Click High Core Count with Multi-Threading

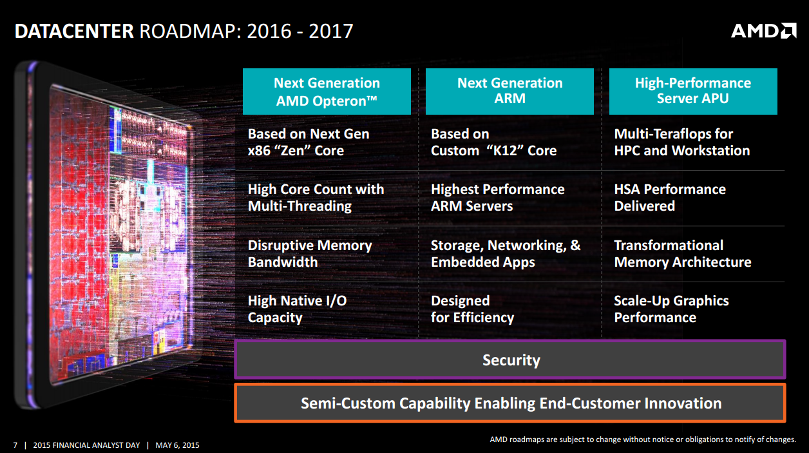pos(316,198)
